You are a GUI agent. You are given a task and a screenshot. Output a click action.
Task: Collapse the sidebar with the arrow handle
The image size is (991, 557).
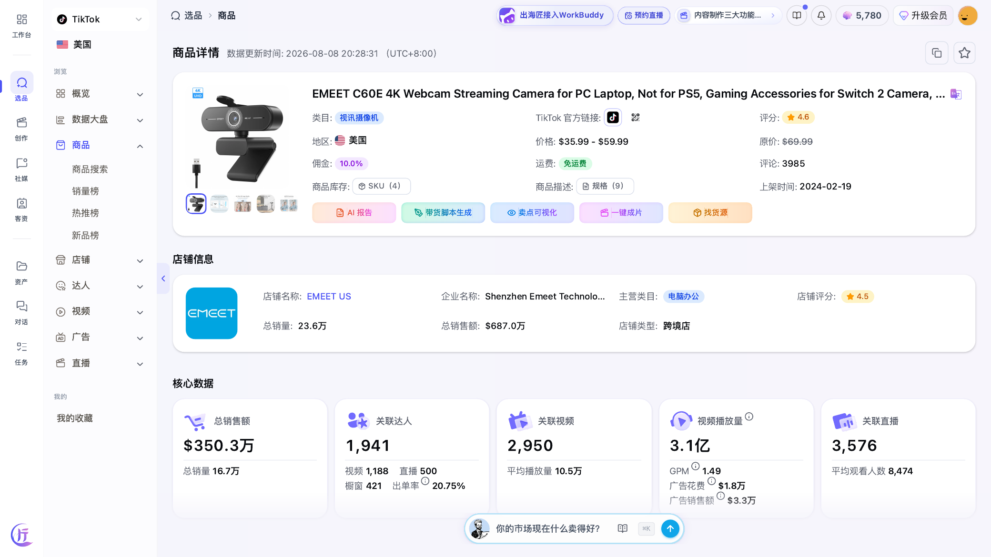pos(163,278)
